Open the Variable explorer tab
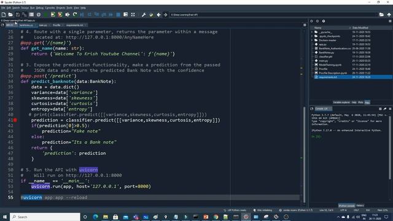Viewport: 393px width, 221px height. (x=341, y=103)
